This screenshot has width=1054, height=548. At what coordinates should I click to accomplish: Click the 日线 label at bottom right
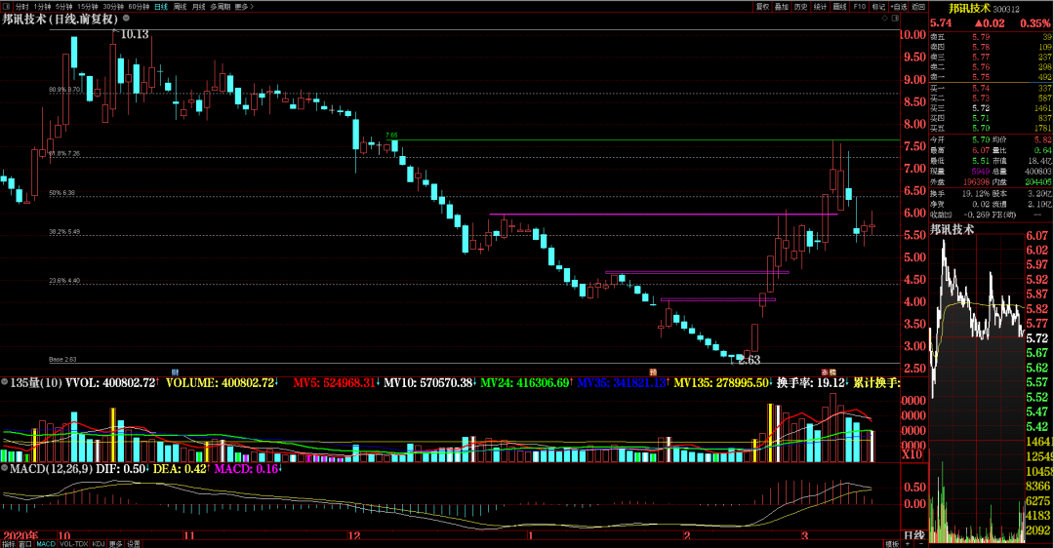[x=914, y=535]
